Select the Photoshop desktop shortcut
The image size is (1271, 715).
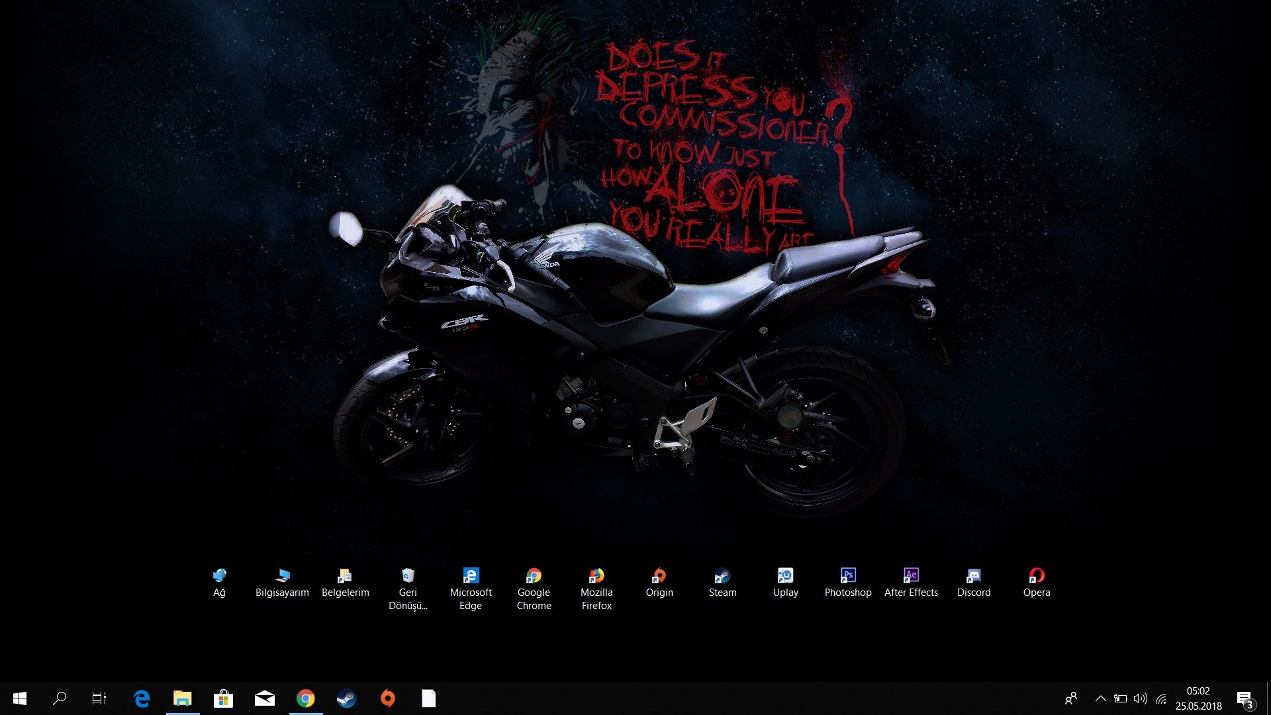(x=848, y=576)
